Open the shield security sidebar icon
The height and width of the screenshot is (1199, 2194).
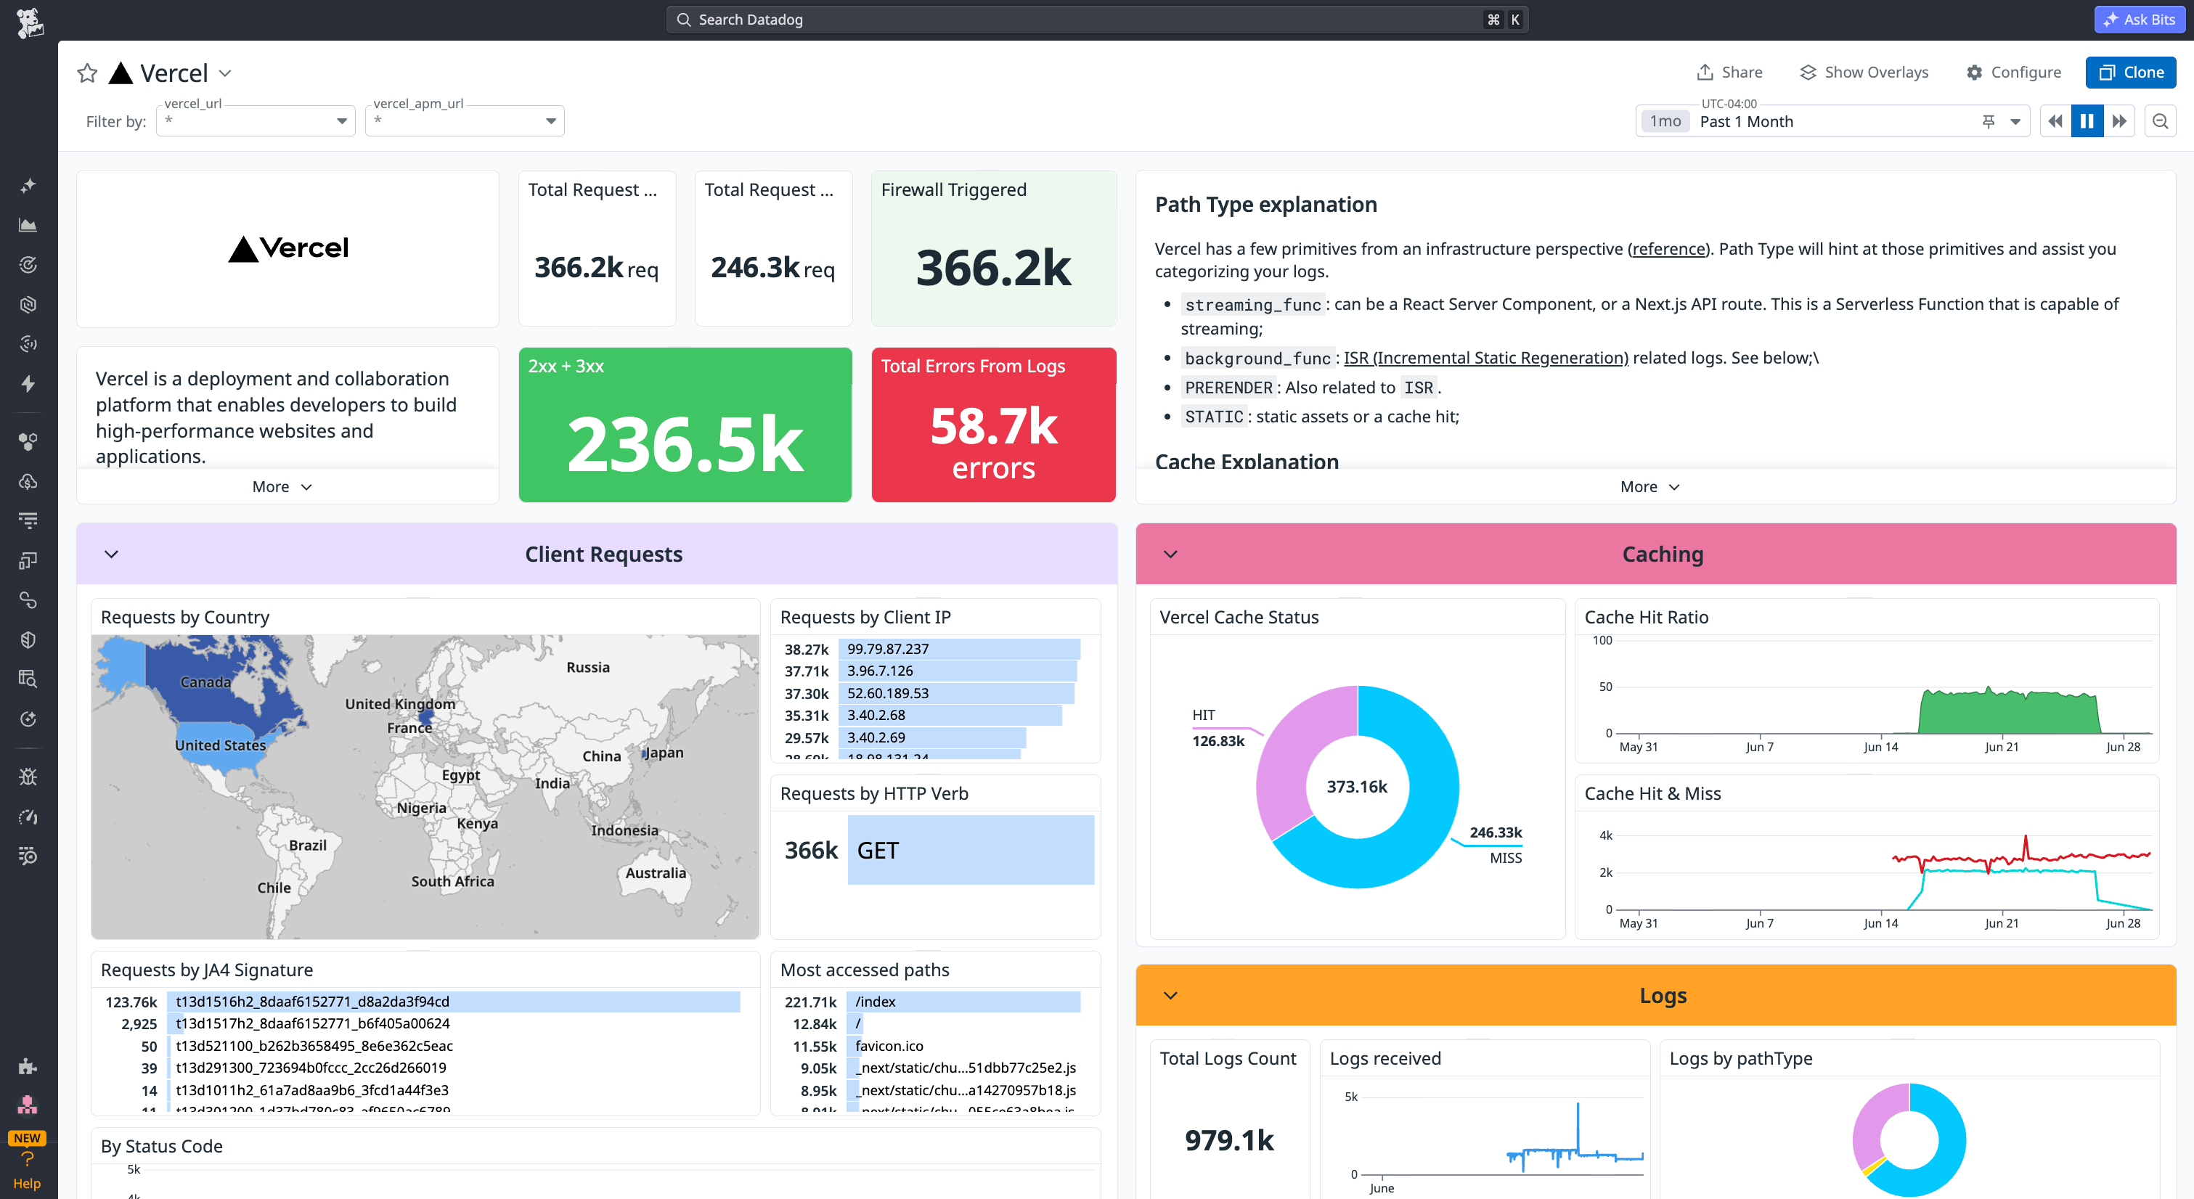[x=28, y=639]
